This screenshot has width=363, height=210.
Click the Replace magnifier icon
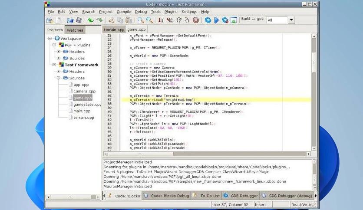coord(149,20)
